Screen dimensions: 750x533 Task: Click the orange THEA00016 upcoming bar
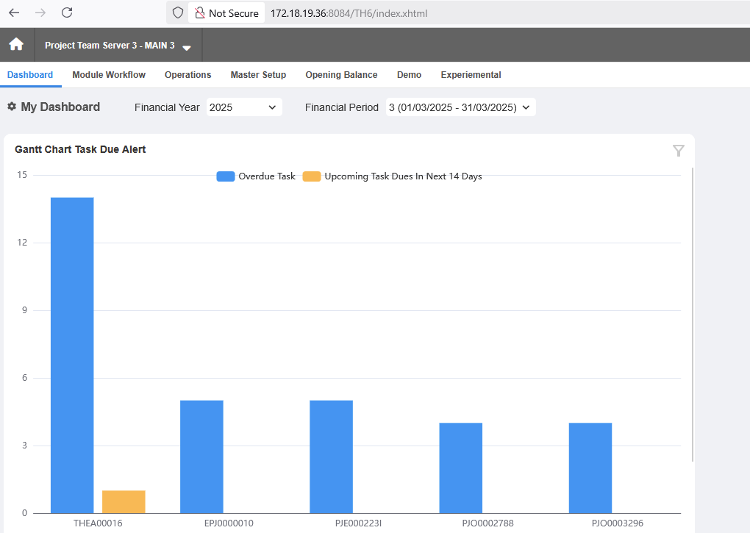[x=124, y=502]
